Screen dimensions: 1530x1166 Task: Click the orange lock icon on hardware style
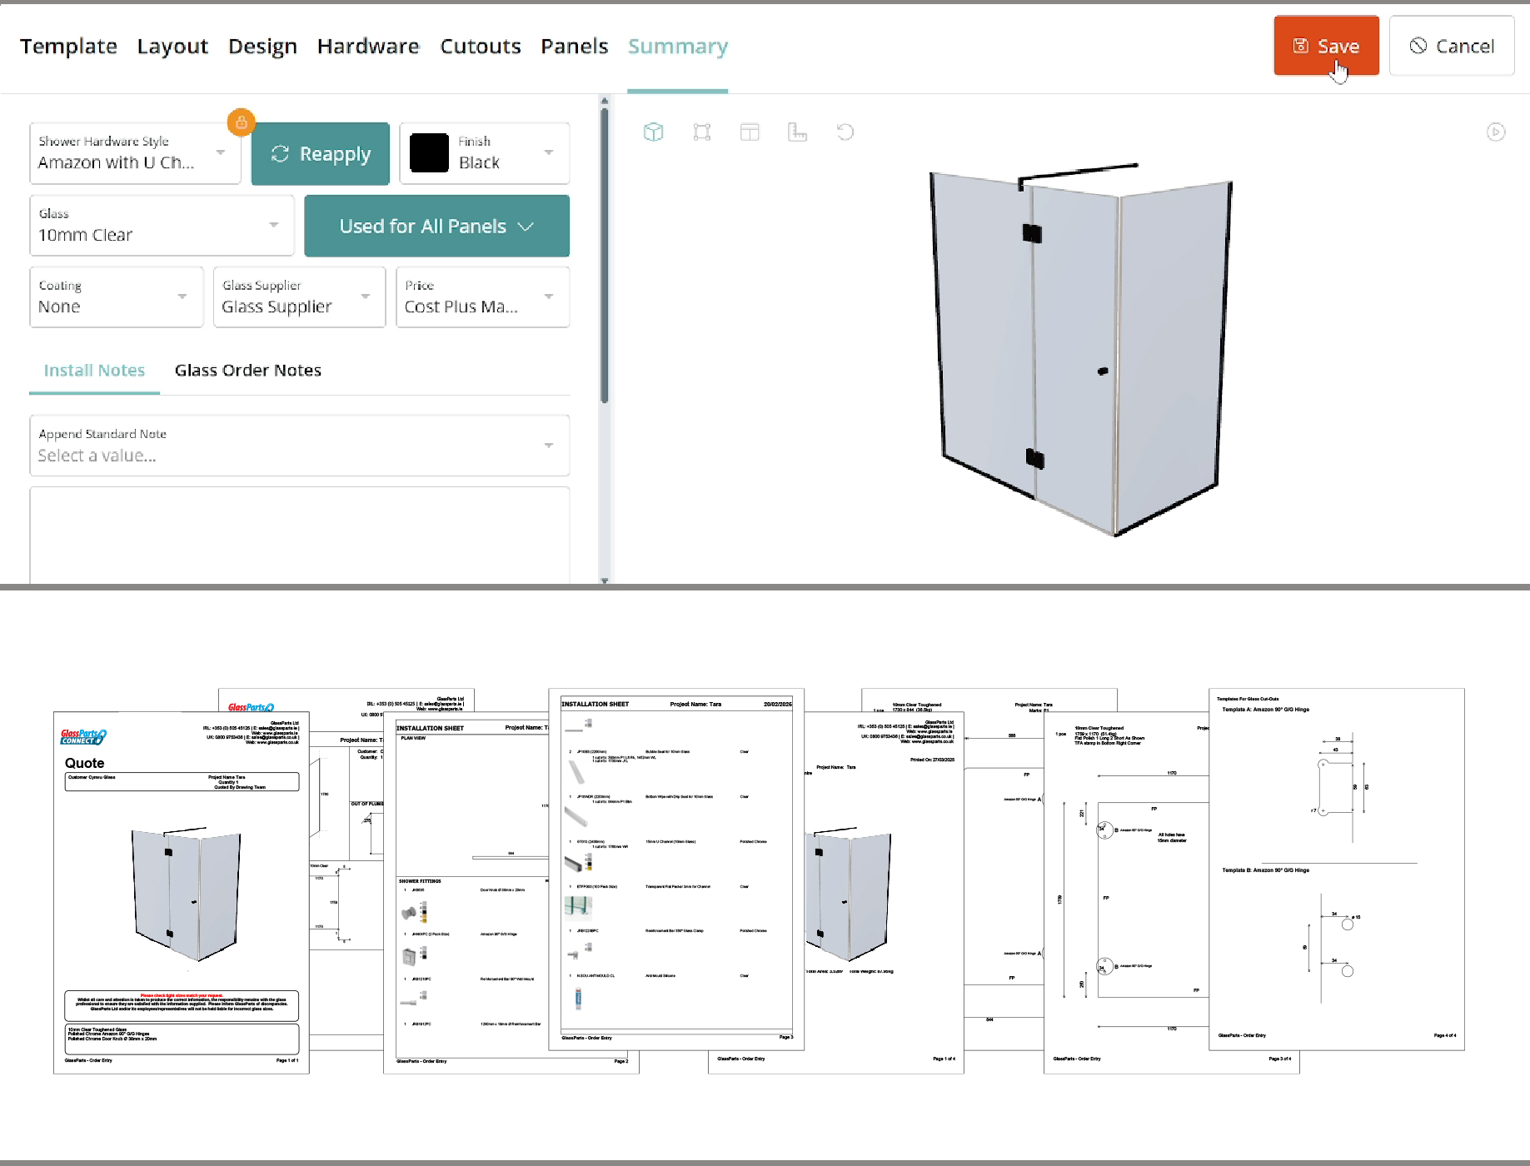click(x=241, y=122)
